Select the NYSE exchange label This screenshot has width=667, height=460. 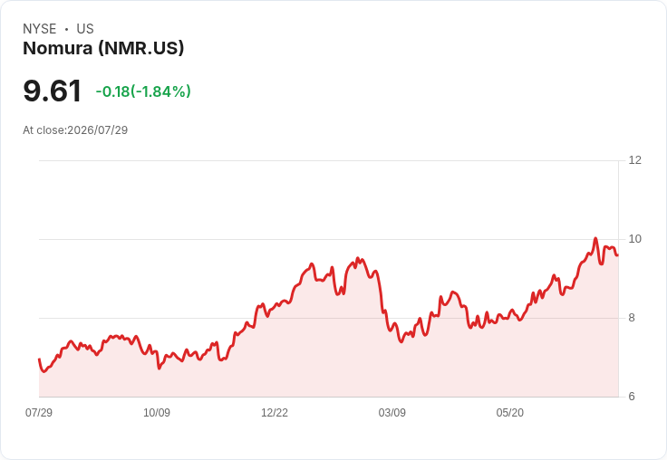tap(40, 29)
